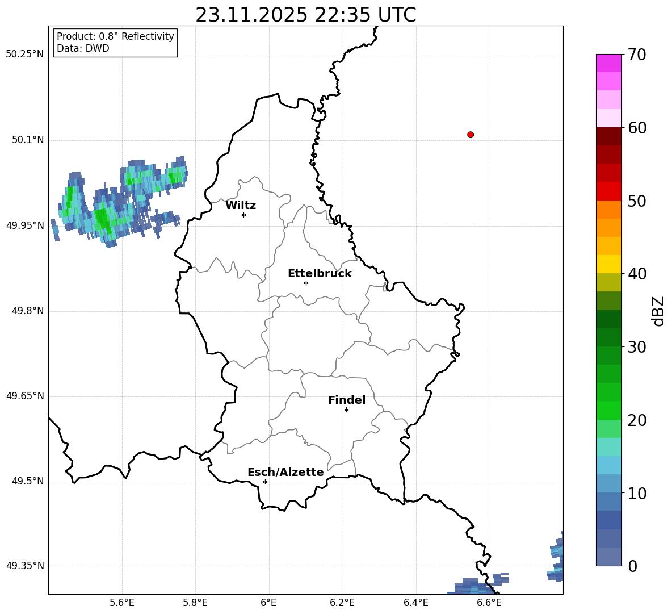Image resolution: width=672 pixels, height=614 pixels.
Task: Click the dark maroon swatch below 60
Action: (x=609, y=136)
